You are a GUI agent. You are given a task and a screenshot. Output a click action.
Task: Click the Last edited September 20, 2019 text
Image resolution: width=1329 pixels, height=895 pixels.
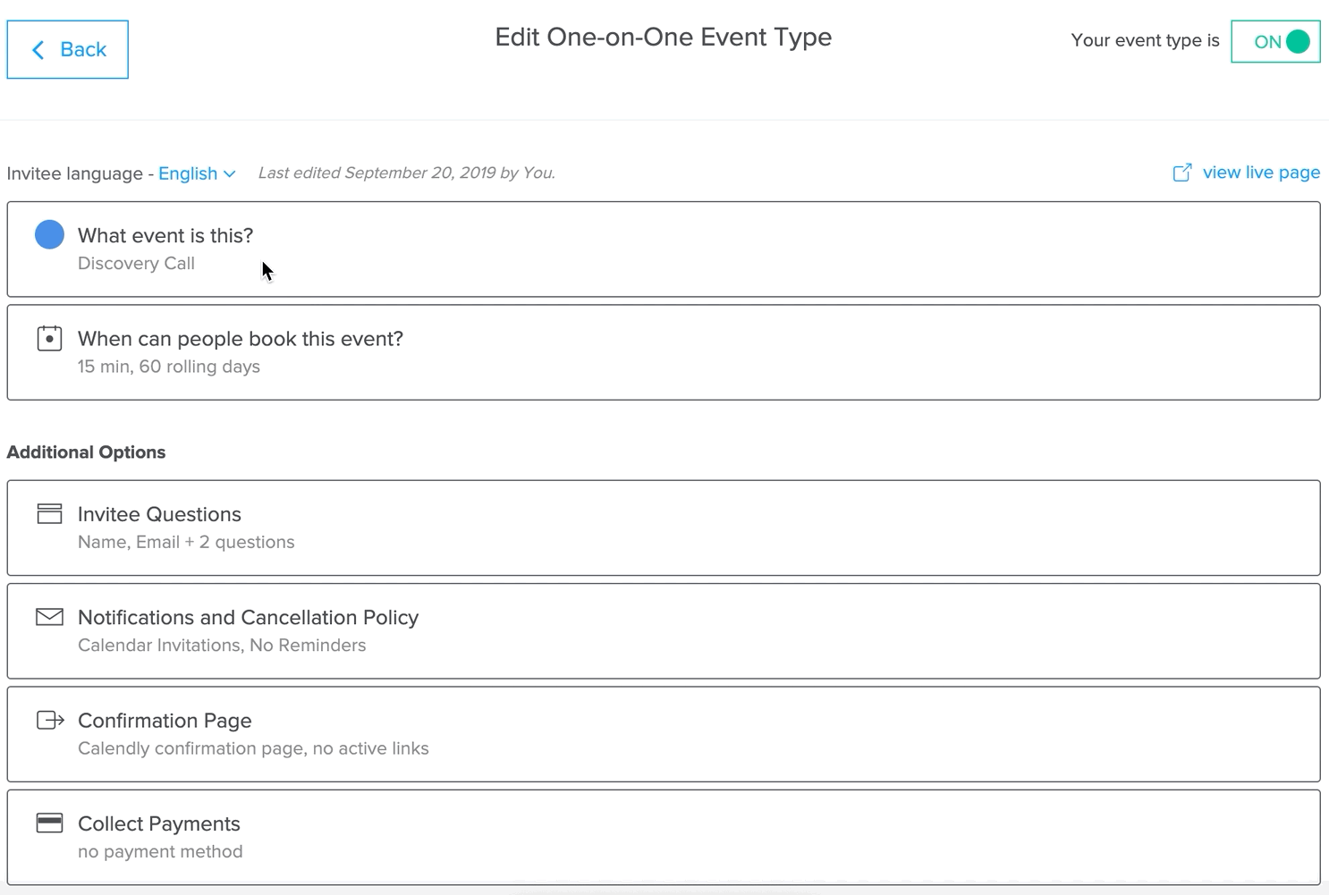(407, 173)
